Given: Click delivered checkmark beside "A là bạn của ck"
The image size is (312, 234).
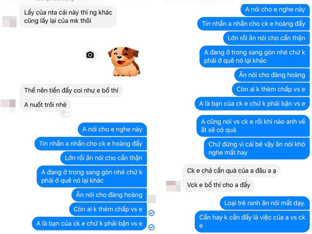Looking at the screenshot, I should [x=151, y=227].
